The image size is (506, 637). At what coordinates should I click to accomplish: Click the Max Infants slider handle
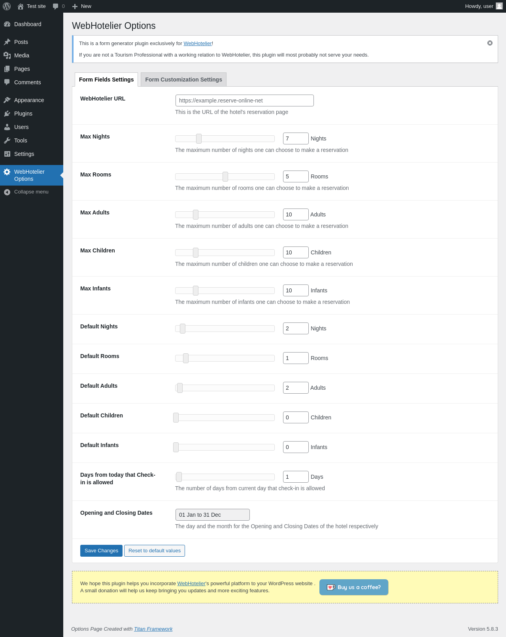[x=196, y=290]
